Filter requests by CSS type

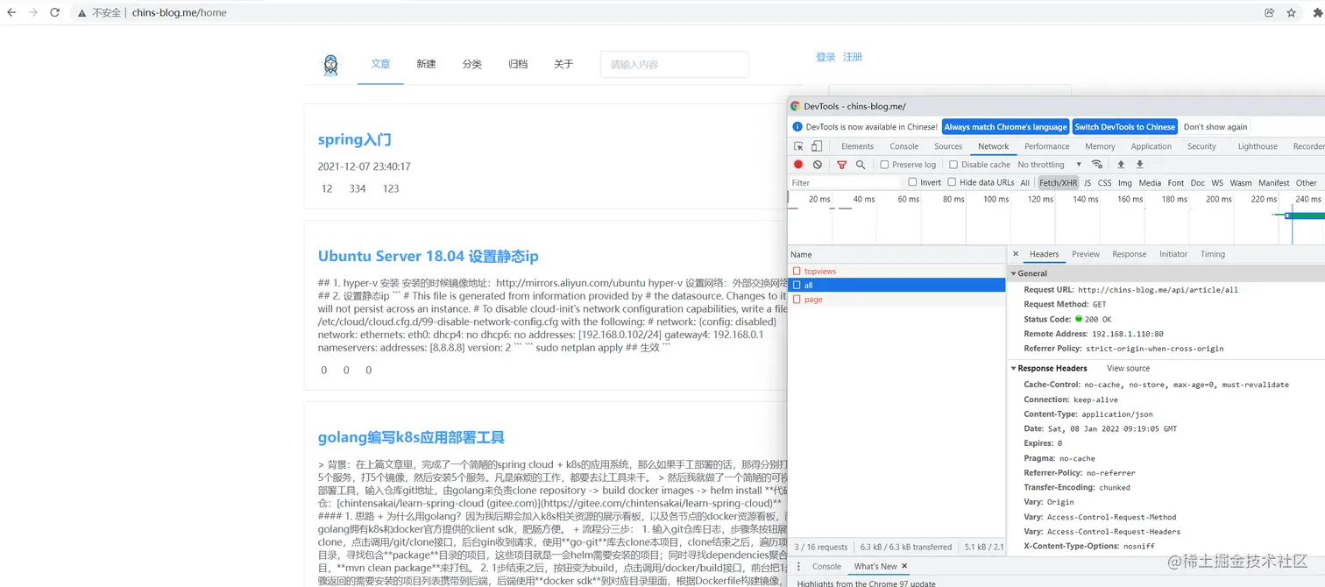[1104, 183]
